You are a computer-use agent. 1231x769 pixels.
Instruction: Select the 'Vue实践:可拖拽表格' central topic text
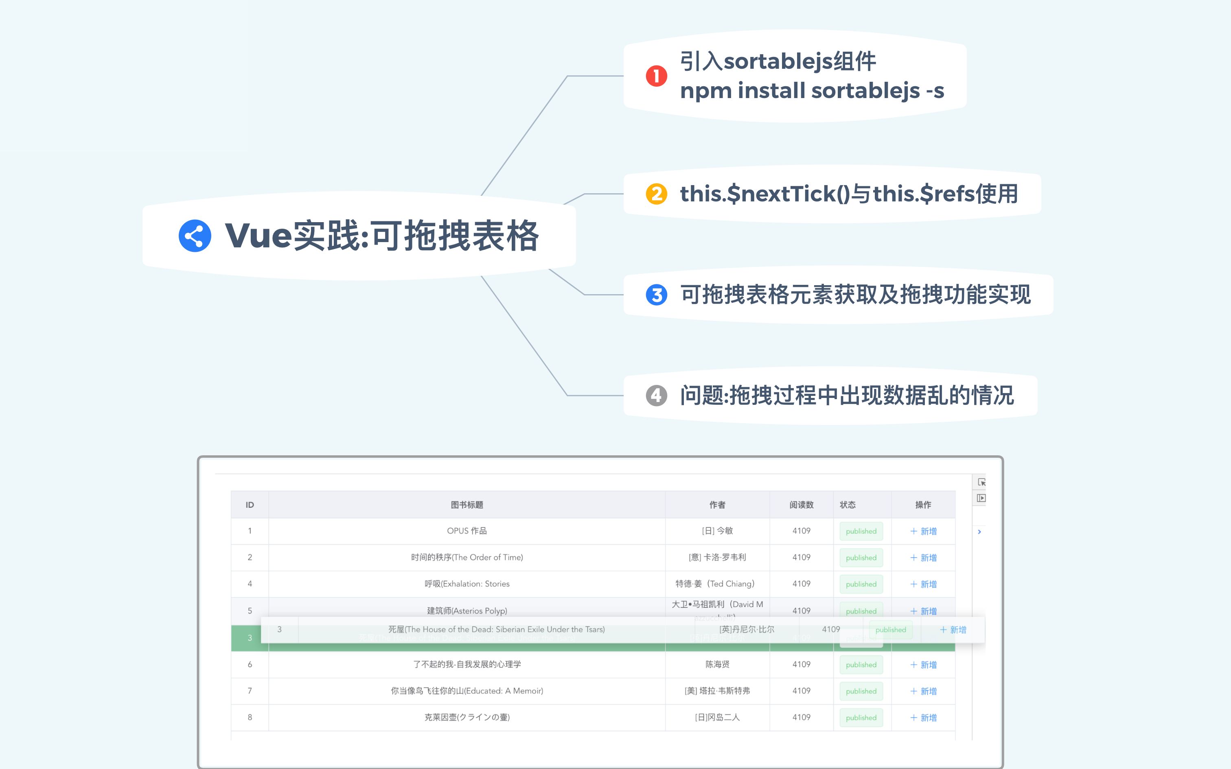(381, 236)
